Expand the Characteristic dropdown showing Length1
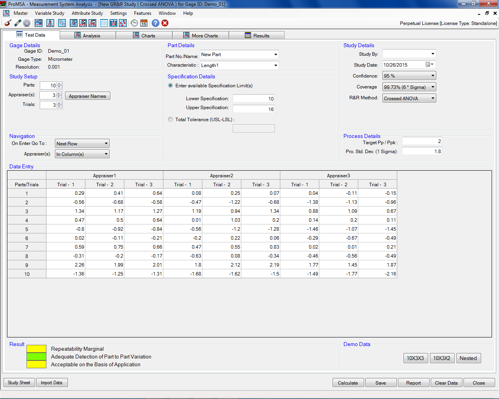Viewport: 499px width, 399px height. pos(276,65)
